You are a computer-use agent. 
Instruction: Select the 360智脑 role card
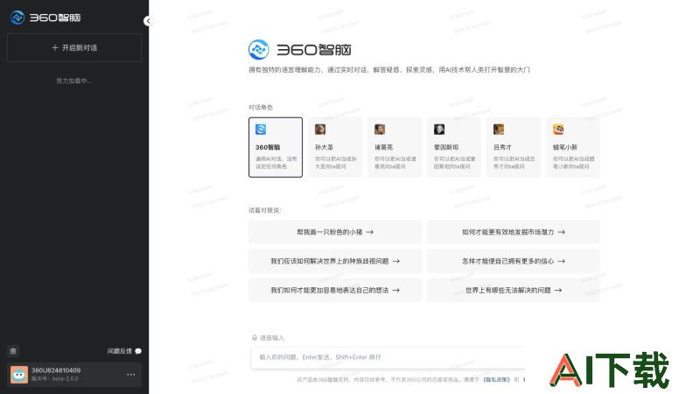tap(276, 147)
